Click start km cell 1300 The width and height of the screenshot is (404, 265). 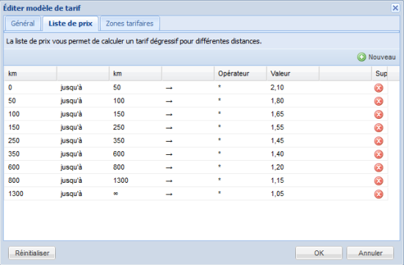tap(31, 194)
